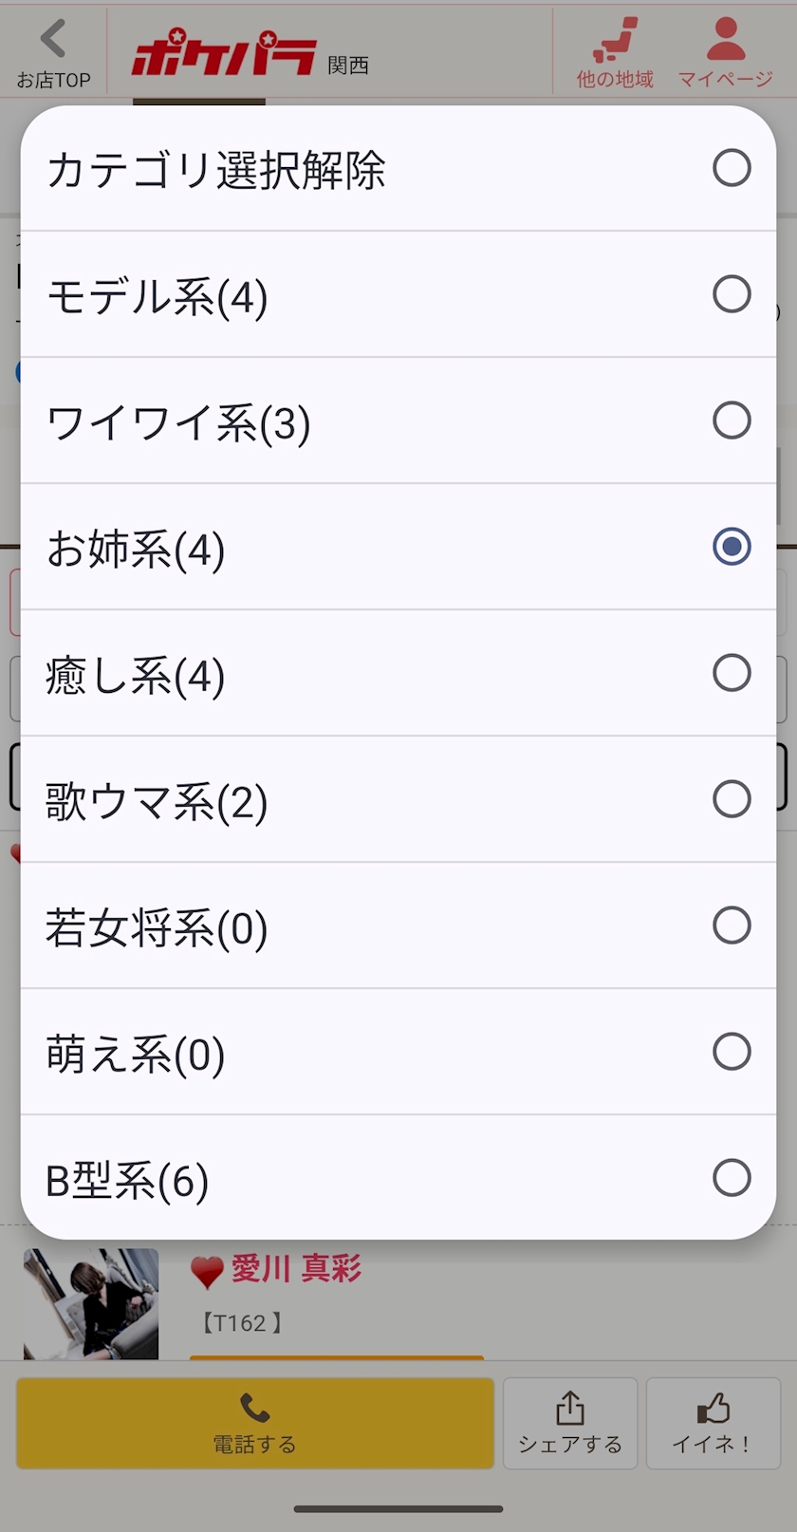Tap the 関西 region label
Viewport: 797px width, 1532px height.
(x=348, y=65)
